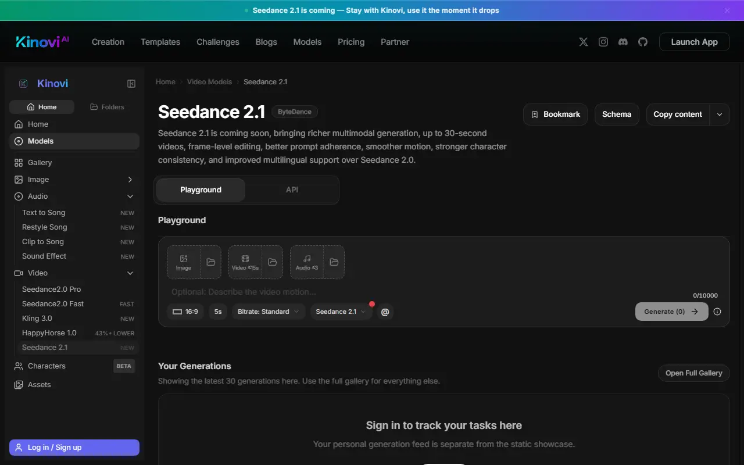Click the Copy content button
This screenshot has height=465, width=744.
coord(678,115)
